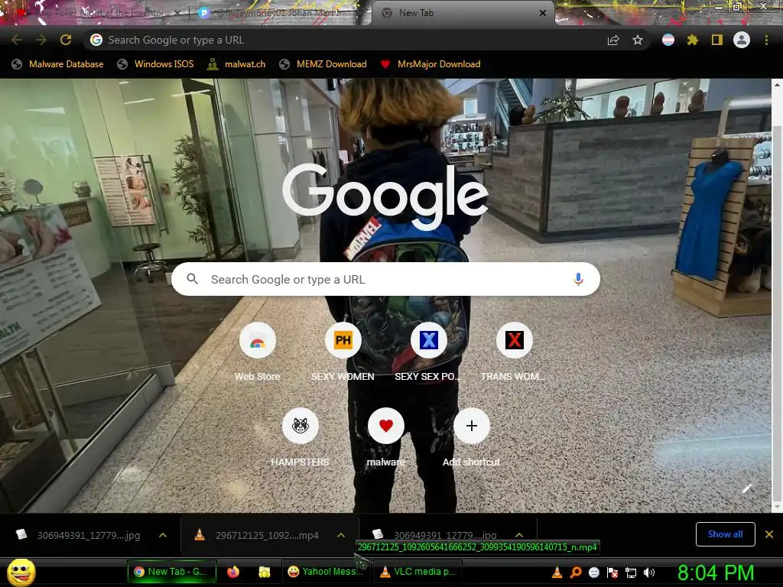Click the vertical scrollbar of the page
The image size is (783, 587).
(777, 313)
